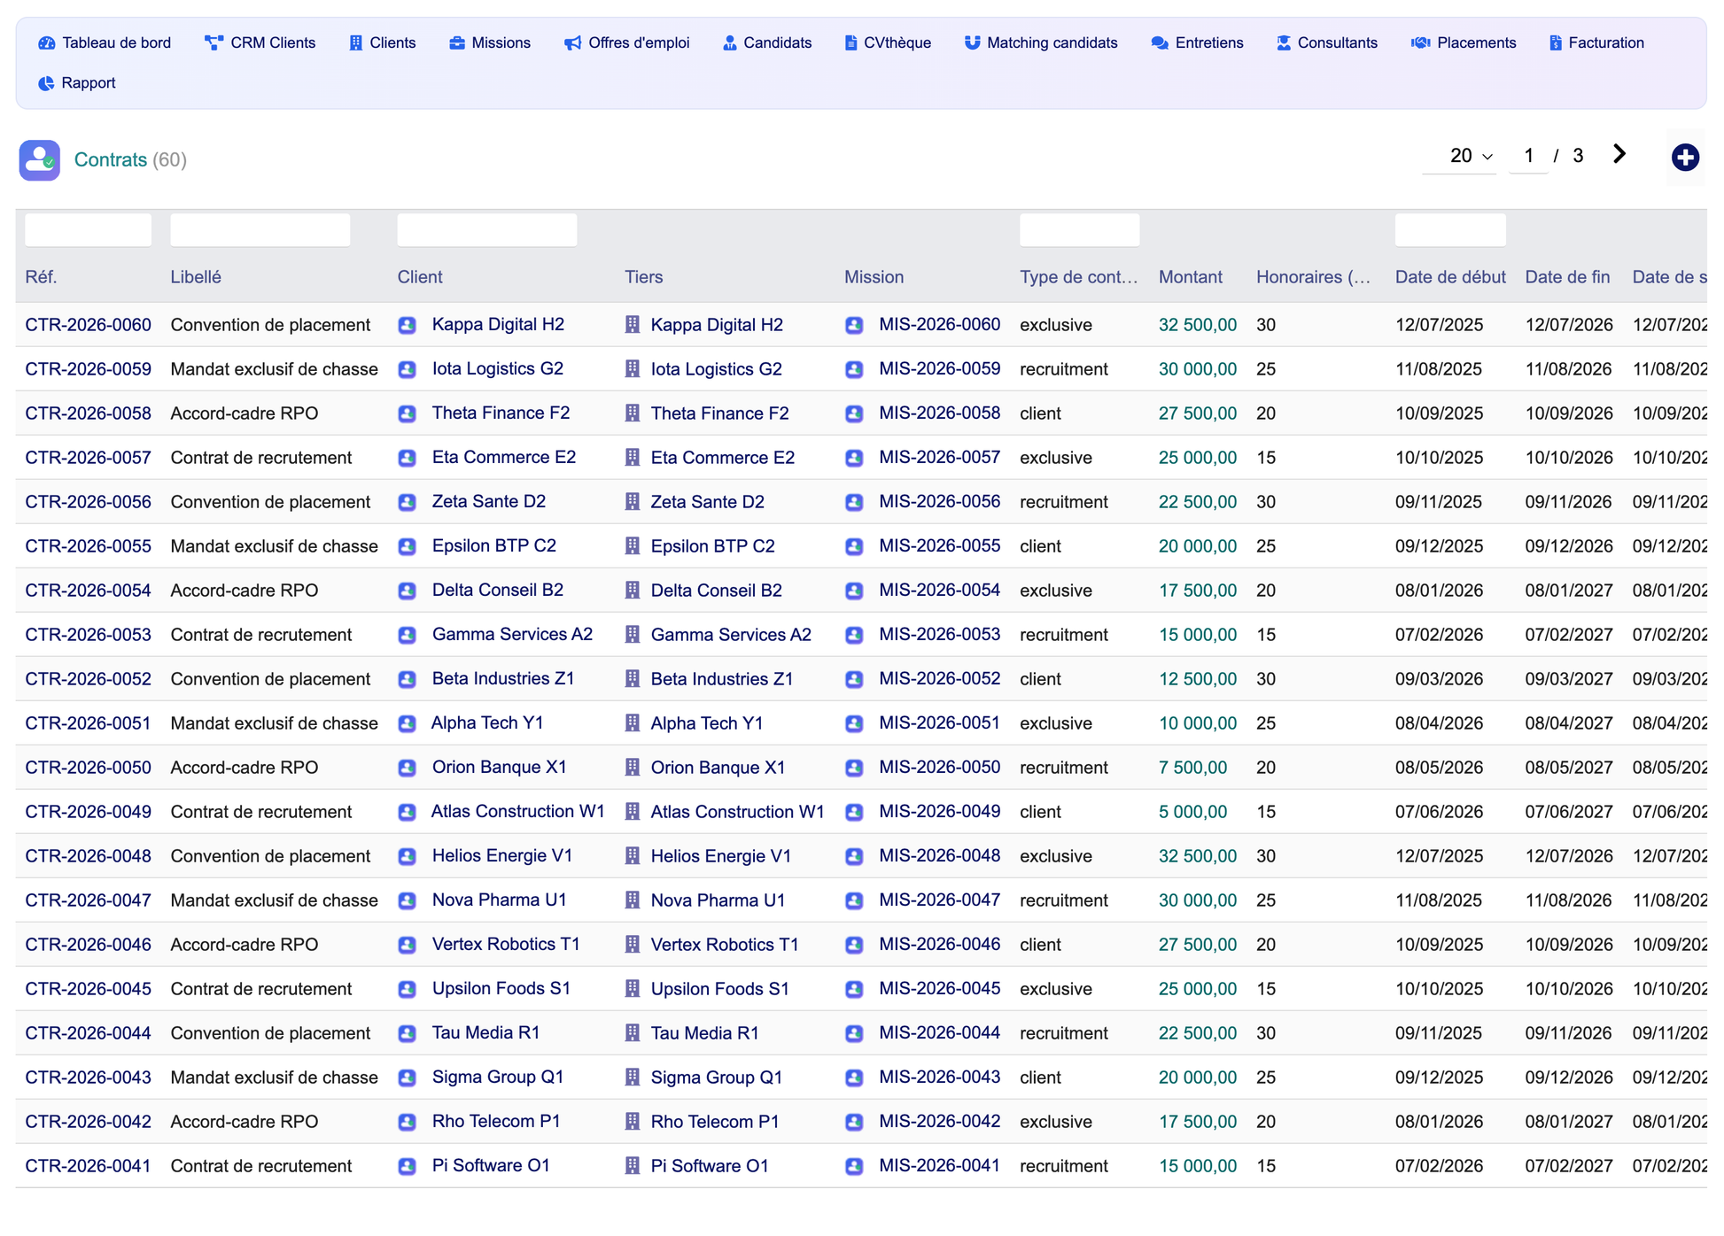Click the Entretiens chat bubbles icon
Image resolution: width=1724 pixels, height=1236 pixels.
pyautogui.click(x=1160, y=42)
